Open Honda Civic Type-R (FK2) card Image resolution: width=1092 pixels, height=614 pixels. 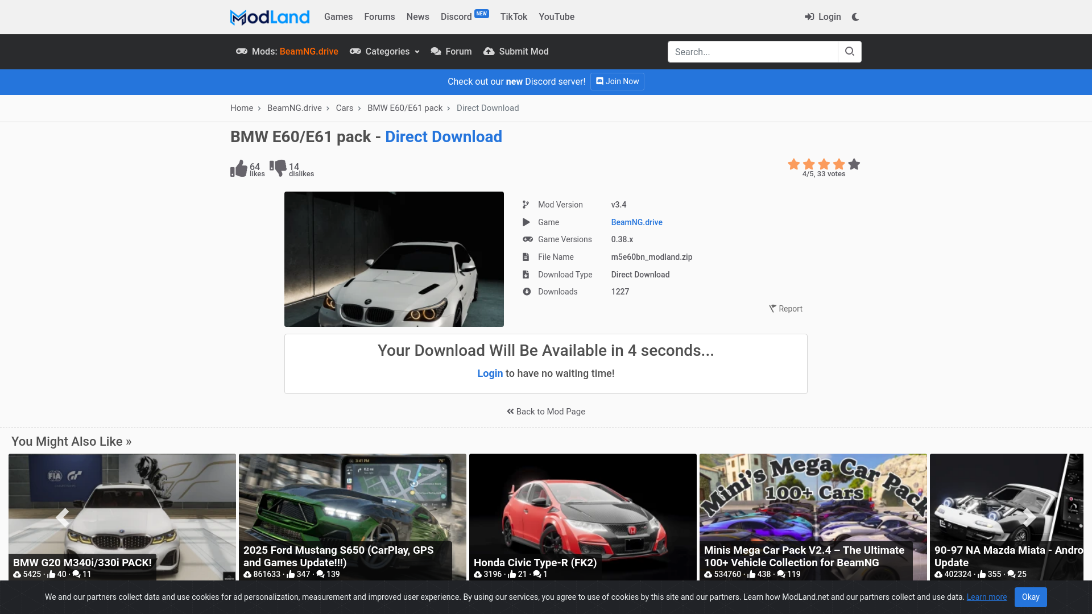pos(583,517)
